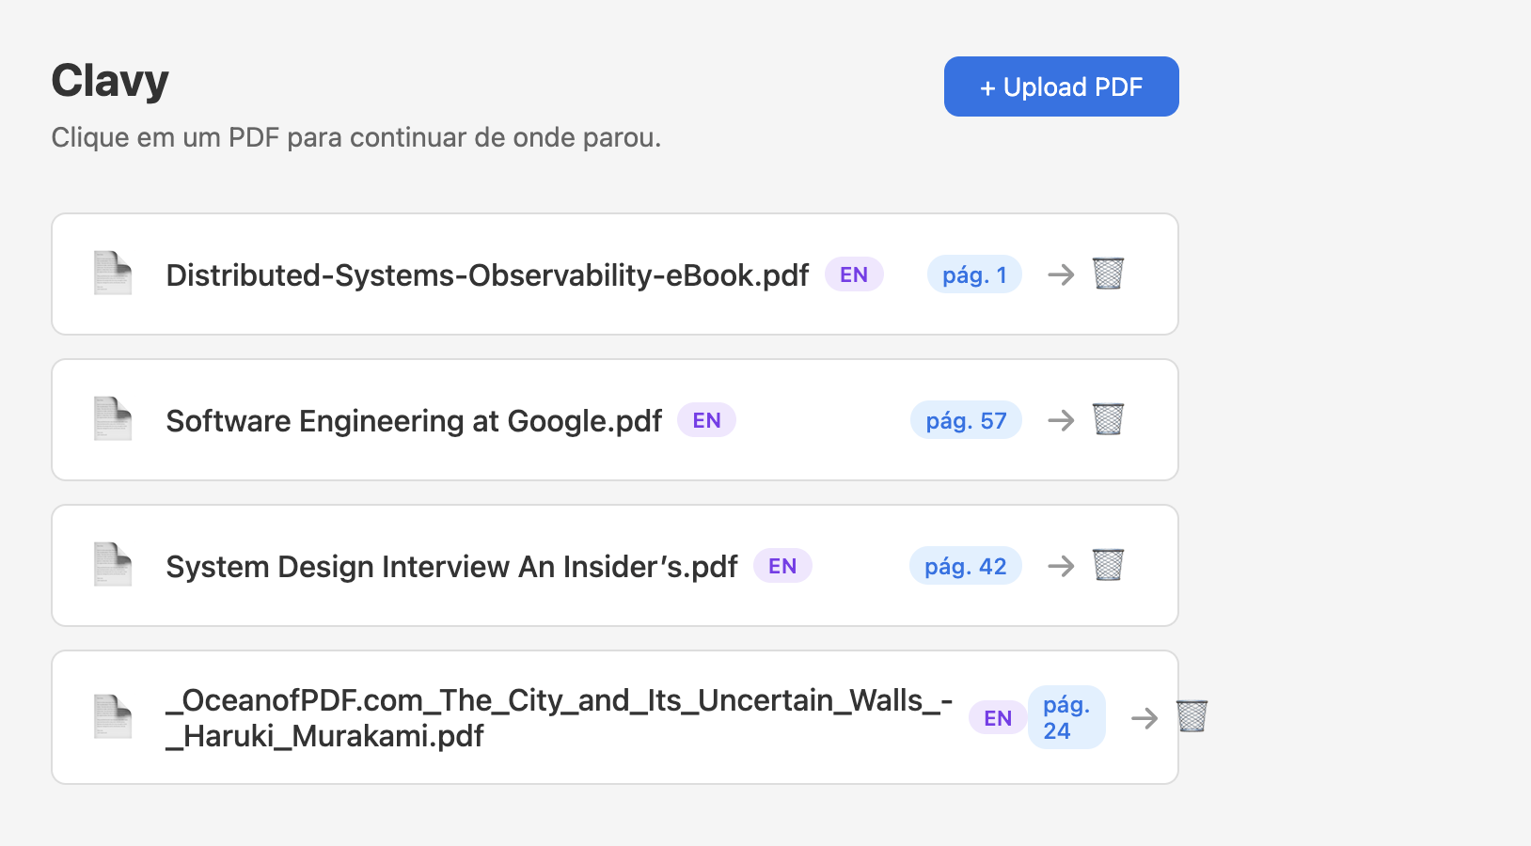Screen dimensions: 1531x846
Task: Remove the Haruki Murakami PDF via trash icon
Action: point(1192,716)
